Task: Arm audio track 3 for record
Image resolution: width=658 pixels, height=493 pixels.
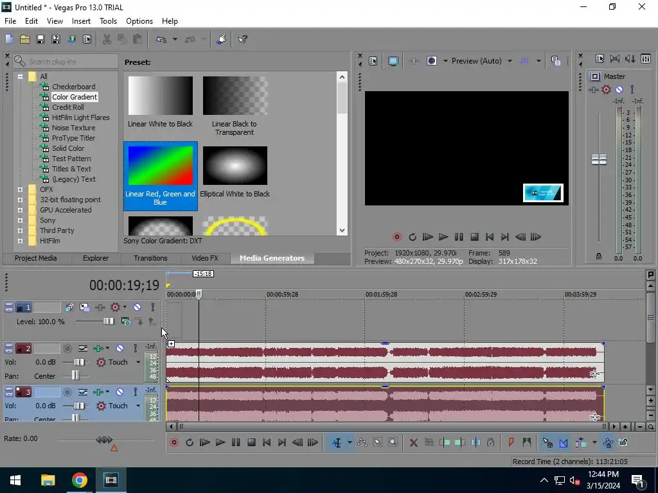Action: click(x=67, y=392)
